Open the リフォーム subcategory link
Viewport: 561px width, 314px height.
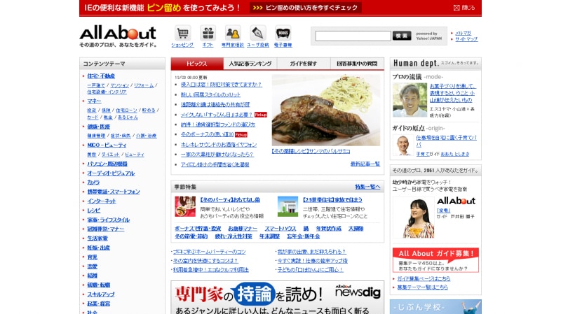144,85
